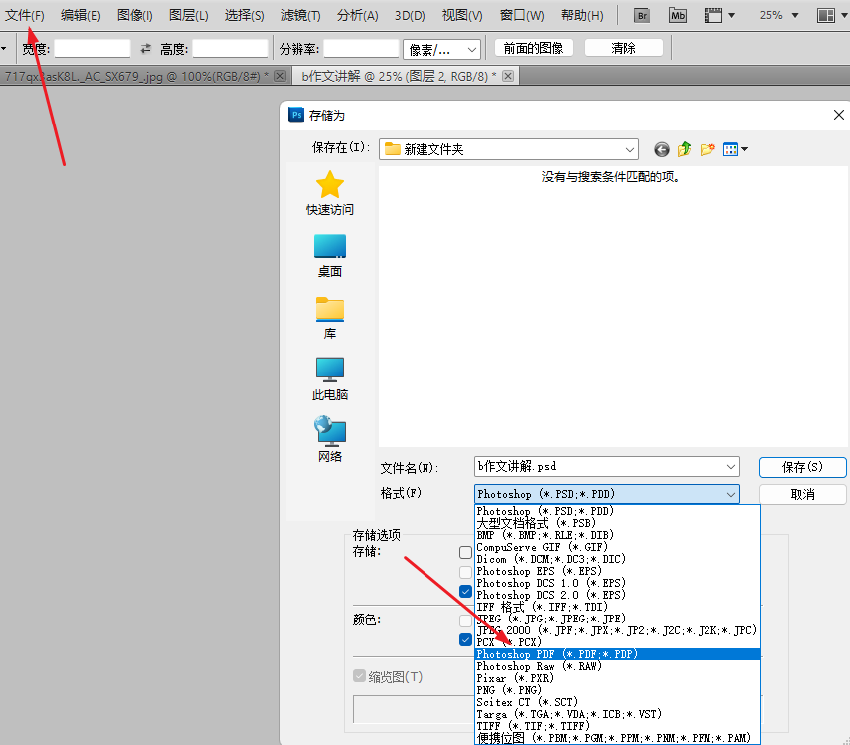Navigate up one folder level
Screen dimensions: 850x745
(x=684, y=149)
